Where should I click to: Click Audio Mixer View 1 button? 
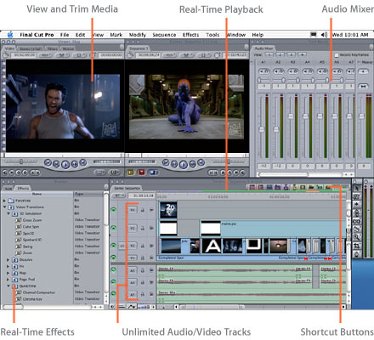click(269, 54)
